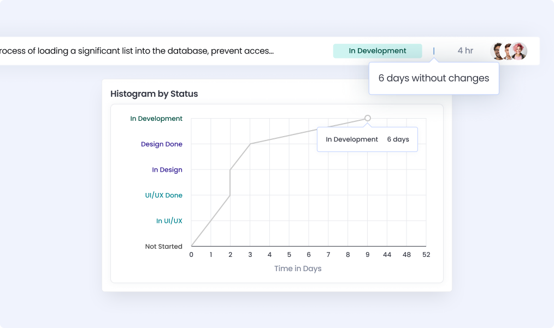Click the Time in Days axis title
Image resolution: width=554 pixels, height=328 pixels.
[x=298, y=268]
